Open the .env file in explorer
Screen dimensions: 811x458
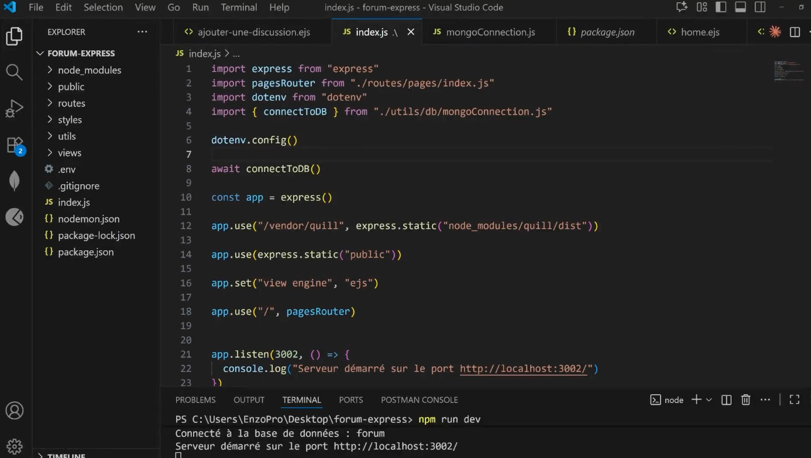pyautogui.click(x=66, y=170)
